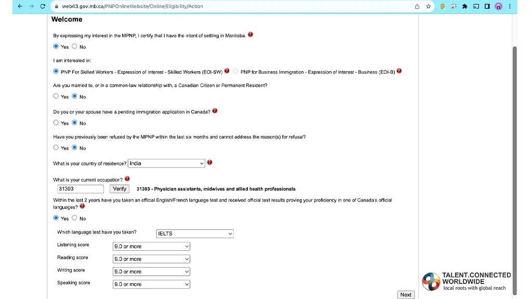
Task: Bookmark this page with the star icon
Action: (429, 6)
